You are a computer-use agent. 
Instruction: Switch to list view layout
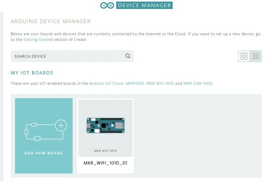256,56
